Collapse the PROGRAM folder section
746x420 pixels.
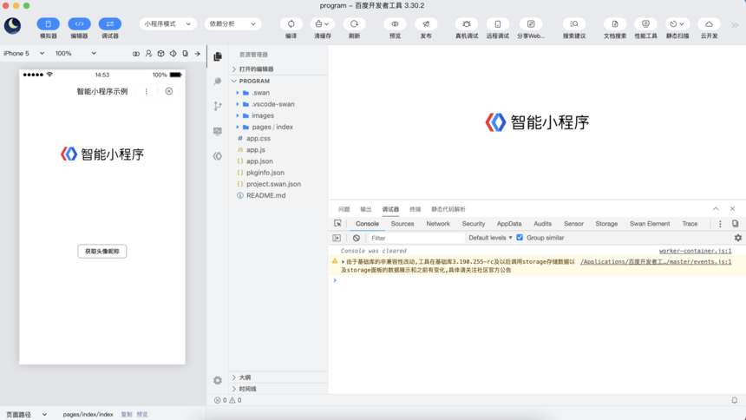278,81
